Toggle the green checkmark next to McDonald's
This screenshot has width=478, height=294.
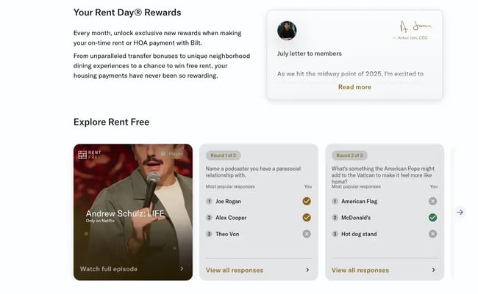432,218
